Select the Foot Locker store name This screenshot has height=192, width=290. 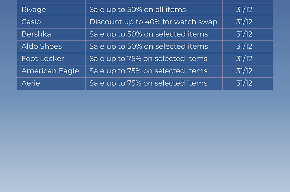coord(43,59)
